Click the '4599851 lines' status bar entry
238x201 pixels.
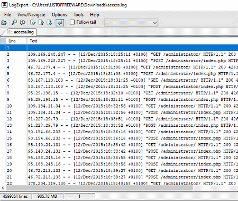coord(15,196)
